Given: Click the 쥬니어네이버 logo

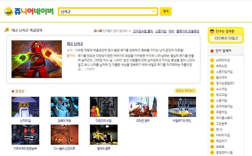Looking at the screenshot, I should [29, 11].
